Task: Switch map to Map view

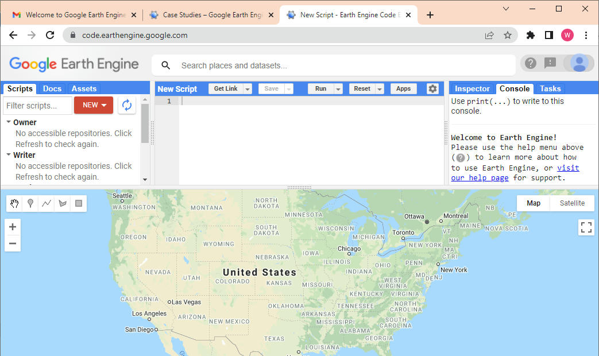Action: [534, 203]
